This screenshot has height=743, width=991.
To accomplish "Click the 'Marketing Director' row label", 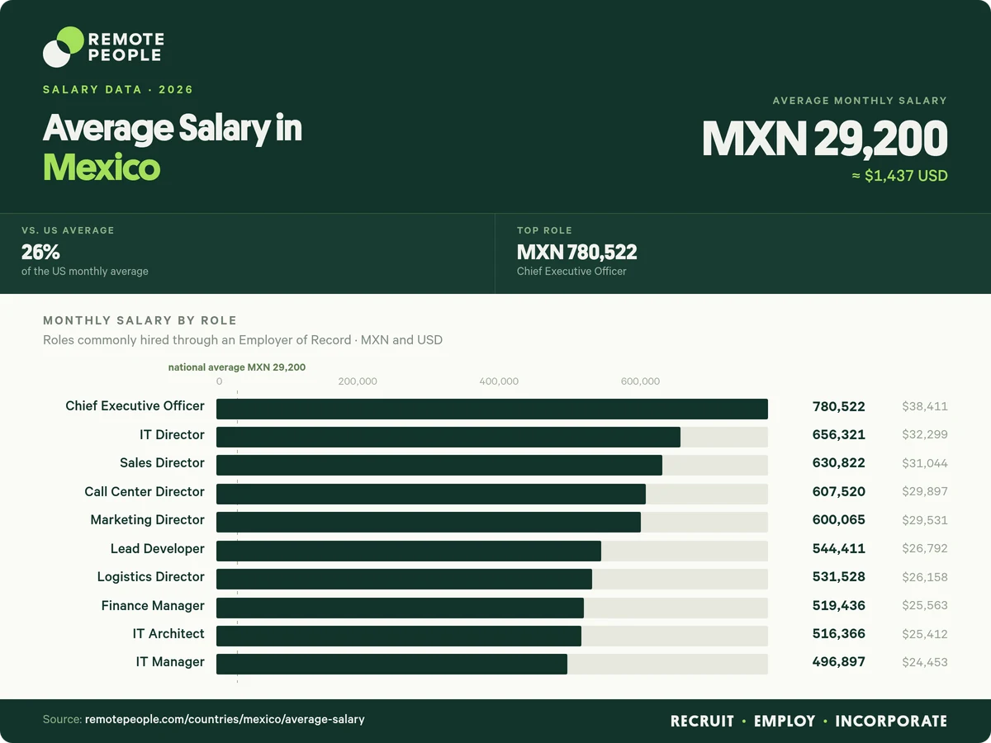I will [x=148, y=519].
